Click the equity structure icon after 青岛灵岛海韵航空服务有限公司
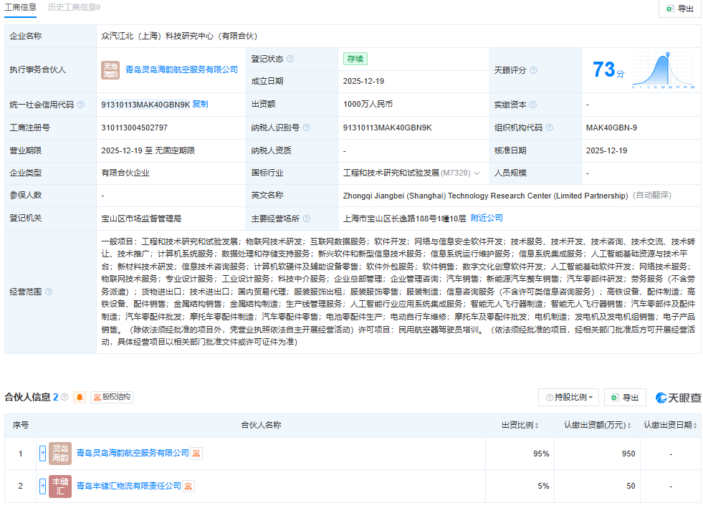Screen dimensions: 703x508 [x=196, y=454]
